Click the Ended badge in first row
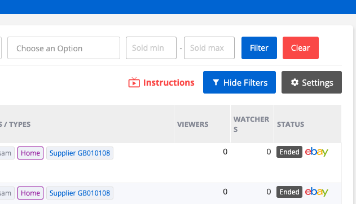The width and height of the screenshot is (356, 204). tap(289, 152)
